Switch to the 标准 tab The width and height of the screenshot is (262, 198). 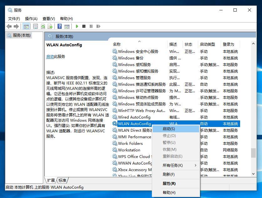(x=63, y=180)
